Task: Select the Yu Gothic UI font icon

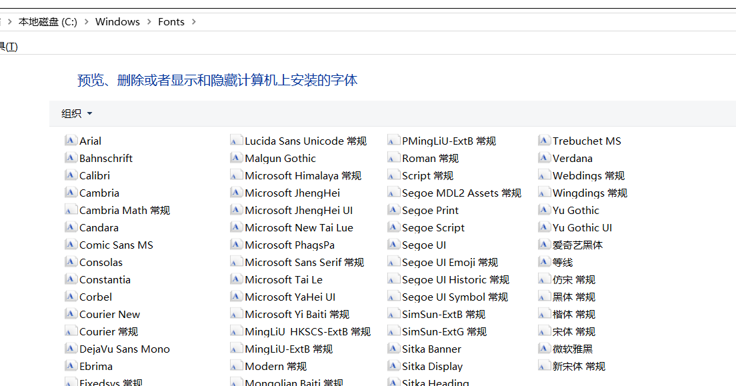Action: tap(544, 227)
